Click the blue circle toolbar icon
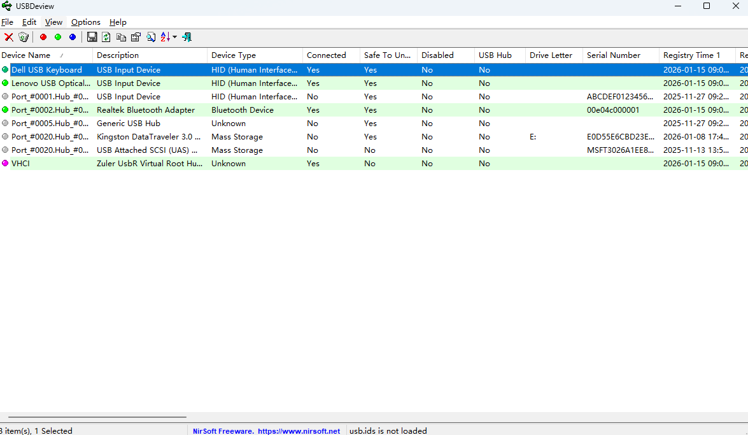 coord(73,37)
